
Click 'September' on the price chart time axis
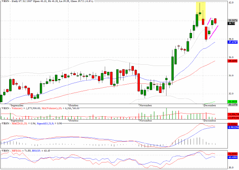pyautogui.click(x=17, y=105)
